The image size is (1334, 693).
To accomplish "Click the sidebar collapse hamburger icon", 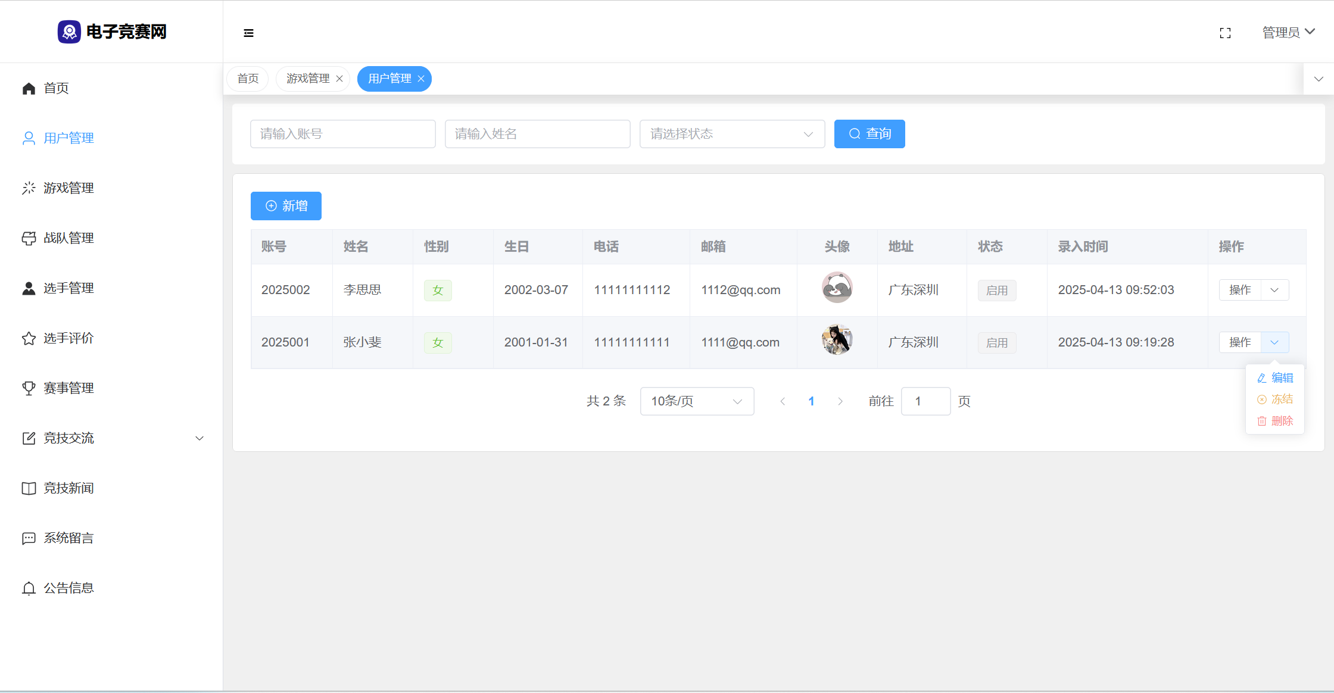I will pos(249,33).
